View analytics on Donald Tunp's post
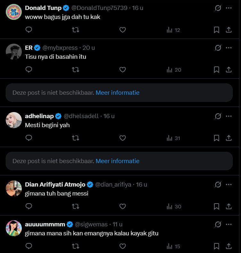Screen dimensions: 241x253 pos(173,30)
